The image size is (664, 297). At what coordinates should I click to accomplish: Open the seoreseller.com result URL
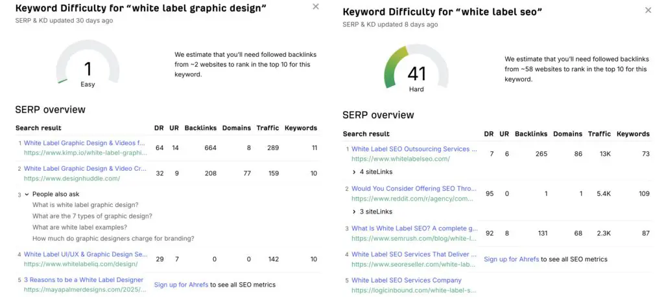coord(414,264)
